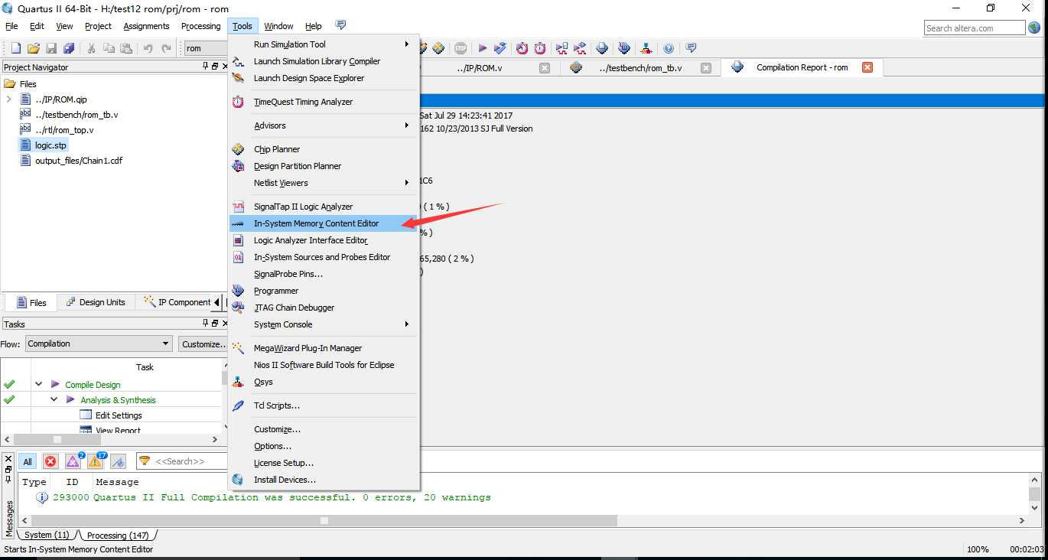Click the speech bubble icon in toolbar
The image size is (1048, 560).
[691, 48]
